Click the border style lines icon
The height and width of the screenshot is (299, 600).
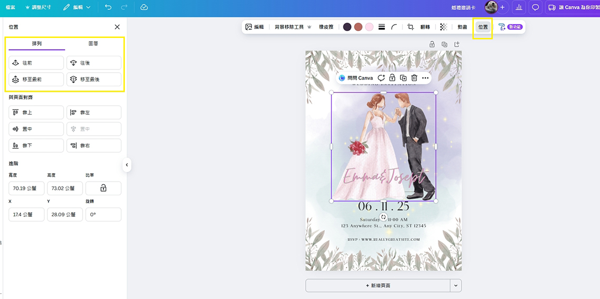[382, 27]
